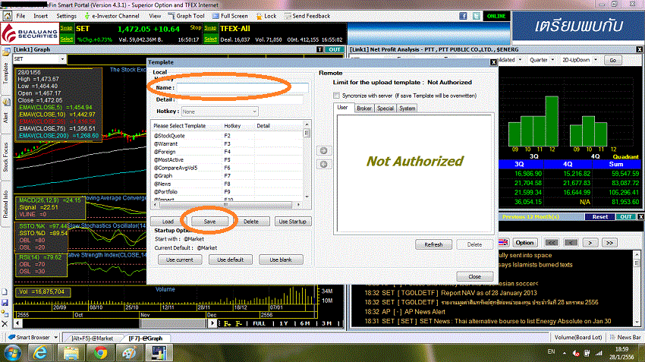Click the X icon at sidebar bottom
The image size is (645, 362).
coord(5,324)
